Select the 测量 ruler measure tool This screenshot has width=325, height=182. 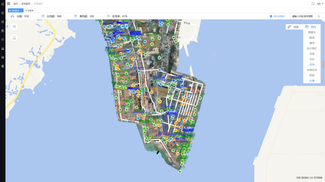tap(293, 27)
